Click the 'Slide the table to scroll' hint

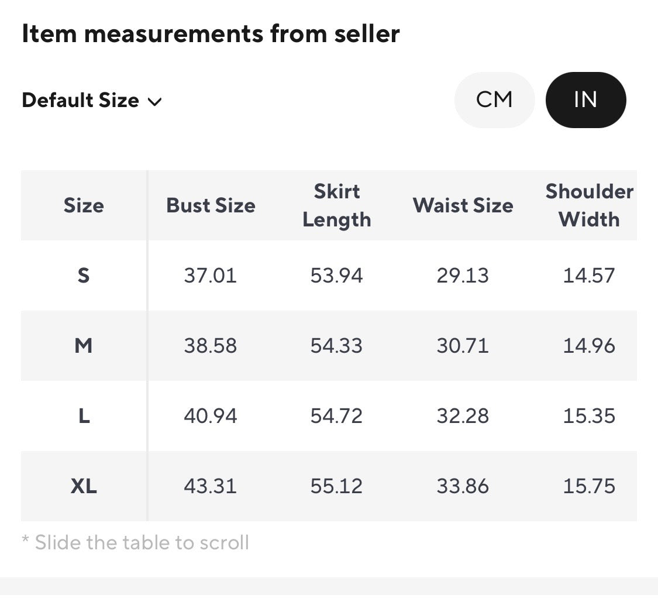point(136,542)
